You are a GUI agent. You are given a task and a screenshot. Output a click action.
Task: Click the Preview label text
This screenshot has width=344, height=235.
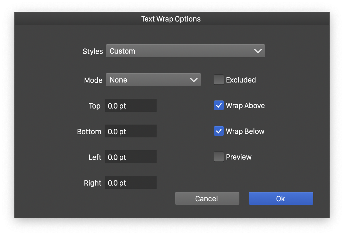pyautogui.click(x=238, y=157)
